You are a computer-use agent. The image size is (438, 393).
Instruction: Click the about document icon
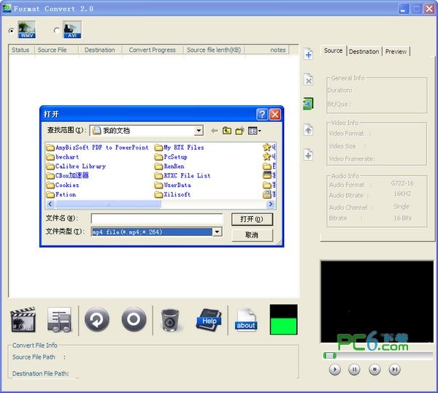coord(246,320)
